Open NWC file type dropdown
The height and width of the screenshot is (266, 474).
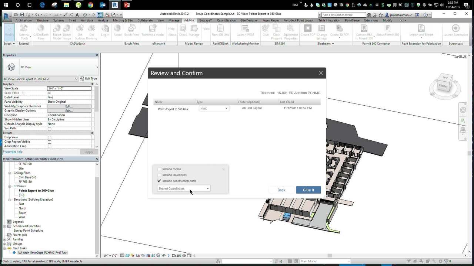coord(214,109)
